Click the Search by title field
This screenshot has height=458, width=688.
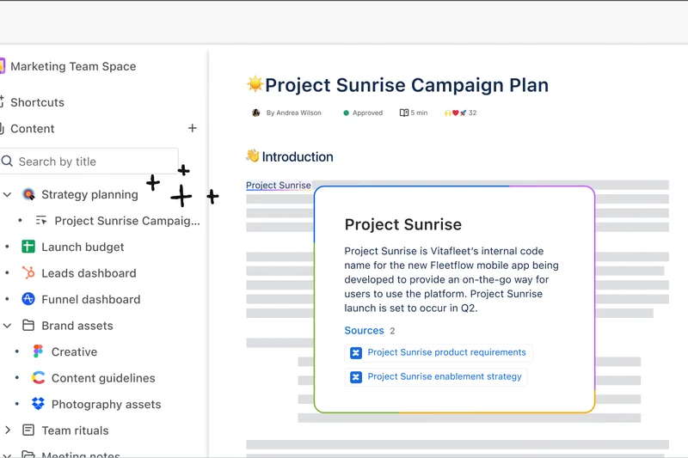(89, 162)
